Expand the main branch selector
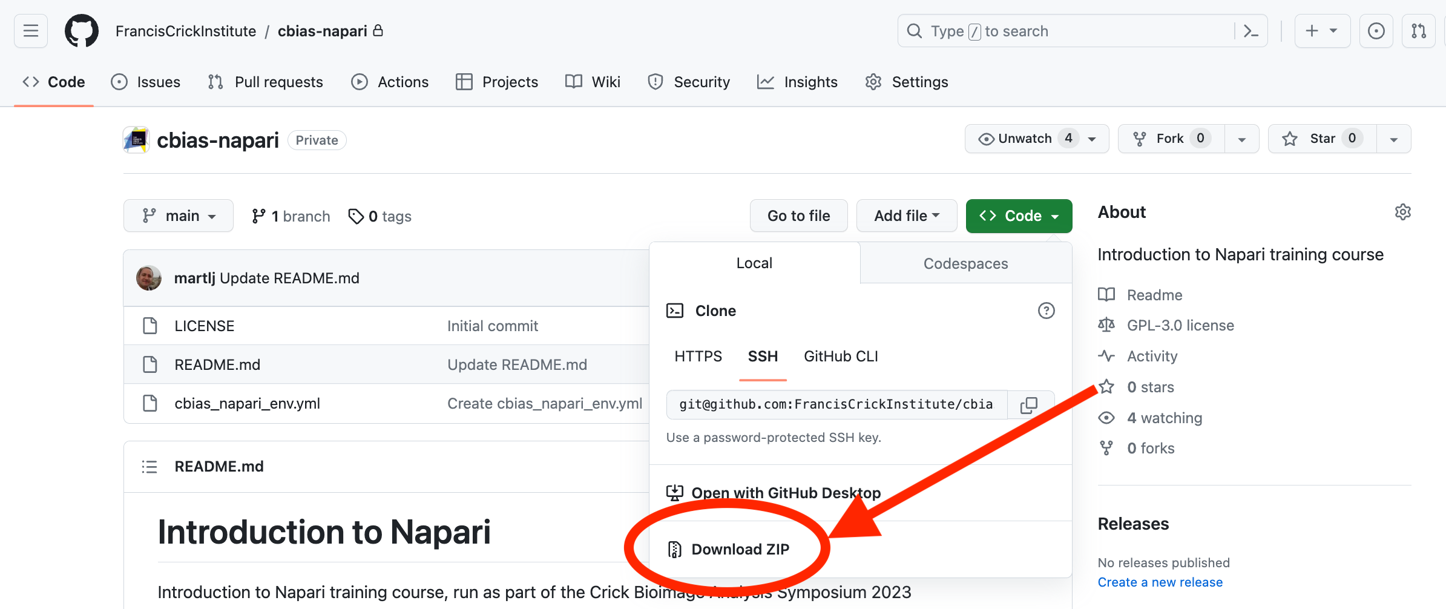Viewport: 1446px width, 609px height. [x=179, y=216]
